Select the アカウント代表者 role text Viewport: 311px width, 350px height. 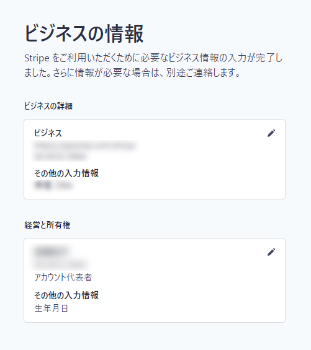[x=63, y=278]
